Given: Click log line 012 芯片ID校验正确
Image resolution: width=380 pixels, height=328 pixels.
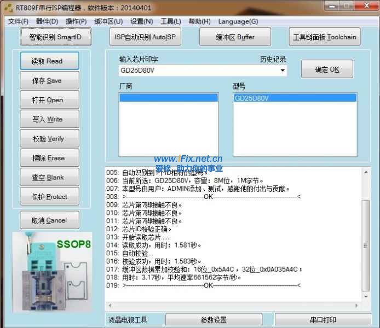Looking at the screenshot, I should tap(139, 229).
